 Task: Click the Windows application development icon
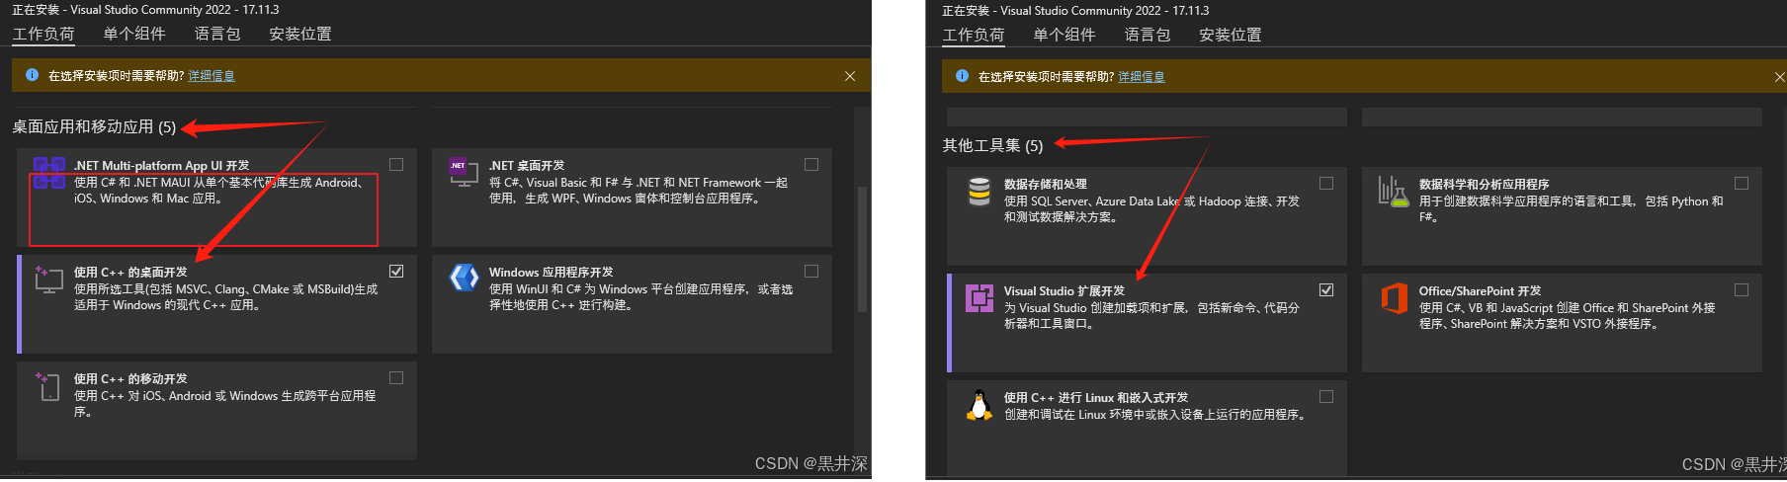[x=464, y=279]
